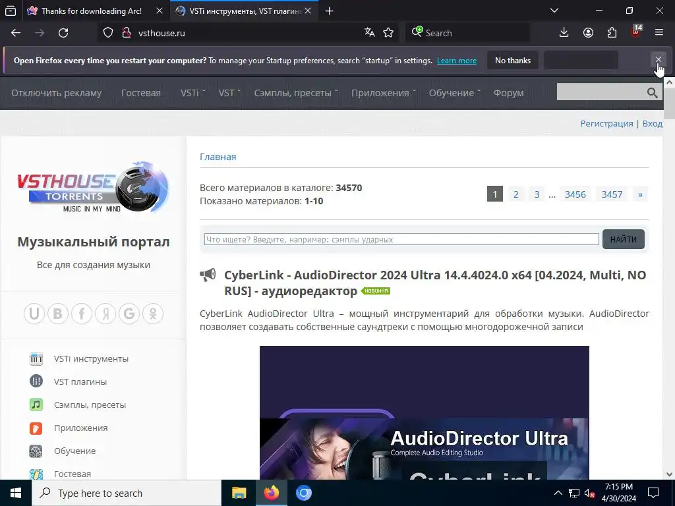This screenshot has width=675, height=506.
Task: Open the Firefox View icon at left of tabs
Action: click(11, 11)
